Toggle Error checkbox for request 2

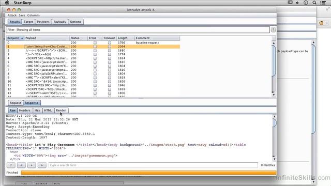coord(95,51)
